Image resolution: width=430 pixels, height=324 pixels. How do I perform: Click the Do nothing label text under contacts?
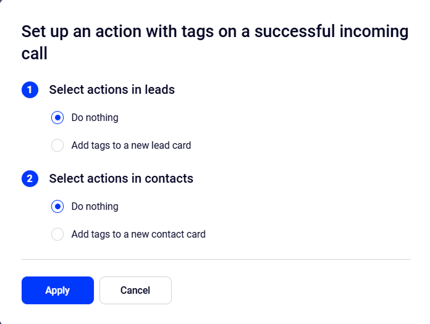(x=95, y=207)
